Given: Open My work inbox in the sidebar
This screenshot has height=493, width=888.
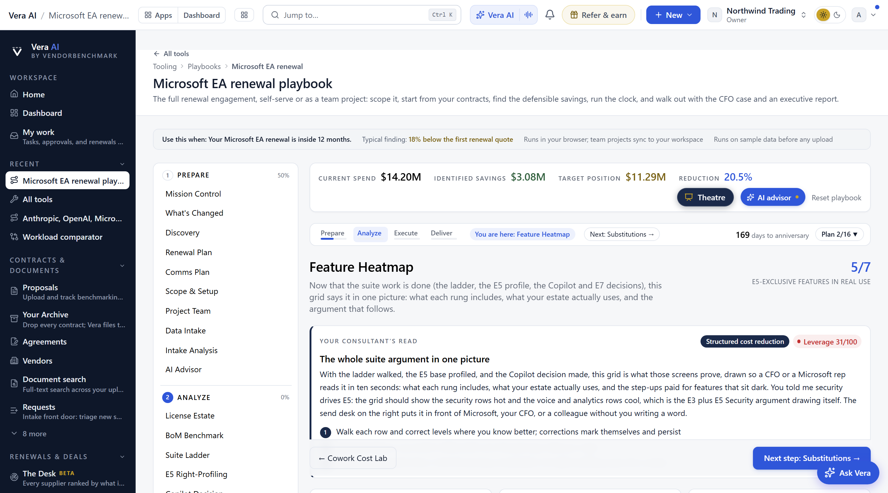Looking at the screenshot, I should [68, 136].
